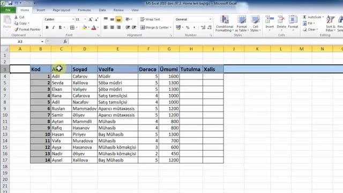The height and width of the screenshot is (193, 343).
Task: Click the Center text alignment icon
Action: (x=112, y=27)
